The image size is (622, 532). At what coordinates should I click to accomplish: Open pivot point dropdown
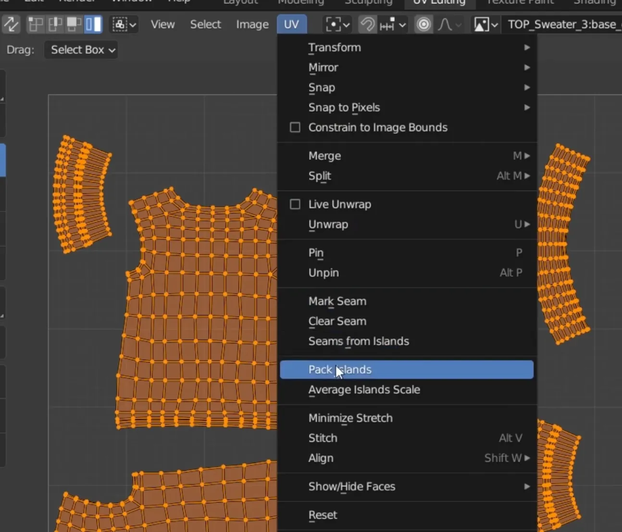tap(338, 25)
